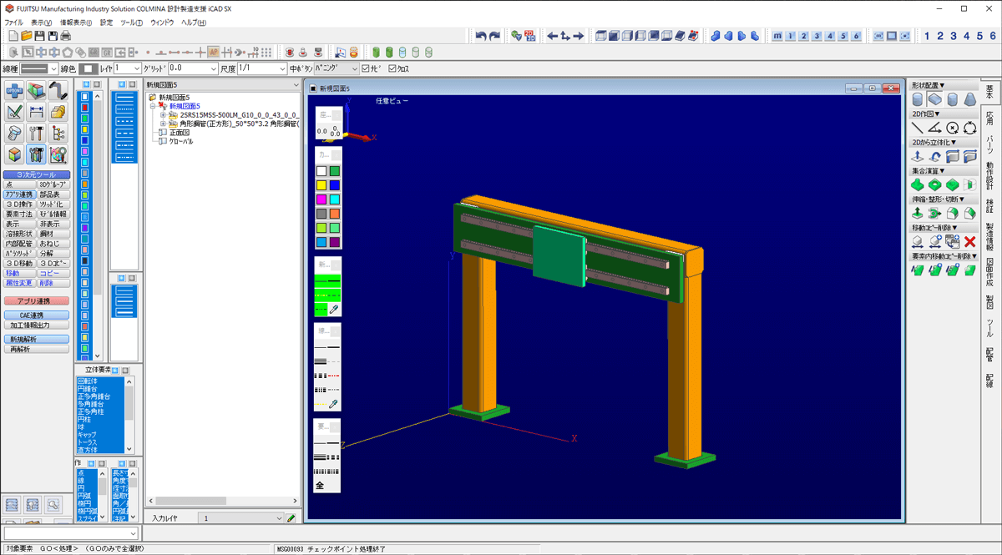This screenshot has width=1002, height=555.
Task: Select the large number 3 view button
Action: click(954, 36)
